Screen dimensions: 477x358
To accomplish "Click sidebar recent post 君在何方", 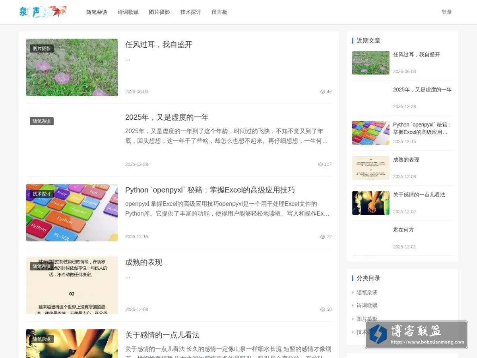I will click(x=403, y=230).
